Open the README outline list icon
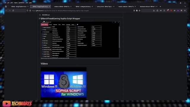This screenshot has height=107, width=190. [40, 15]
